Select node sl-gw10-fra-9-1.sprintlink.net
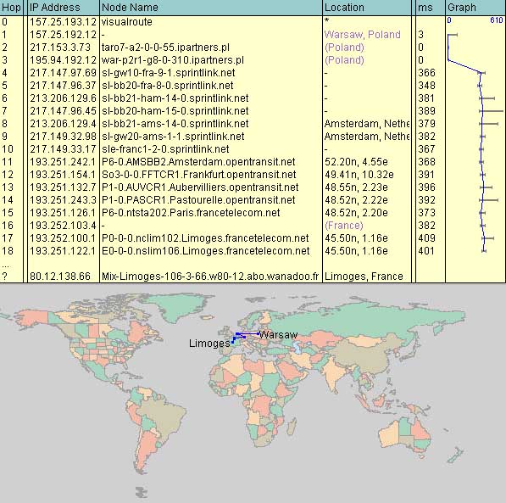 coord(168,73)
